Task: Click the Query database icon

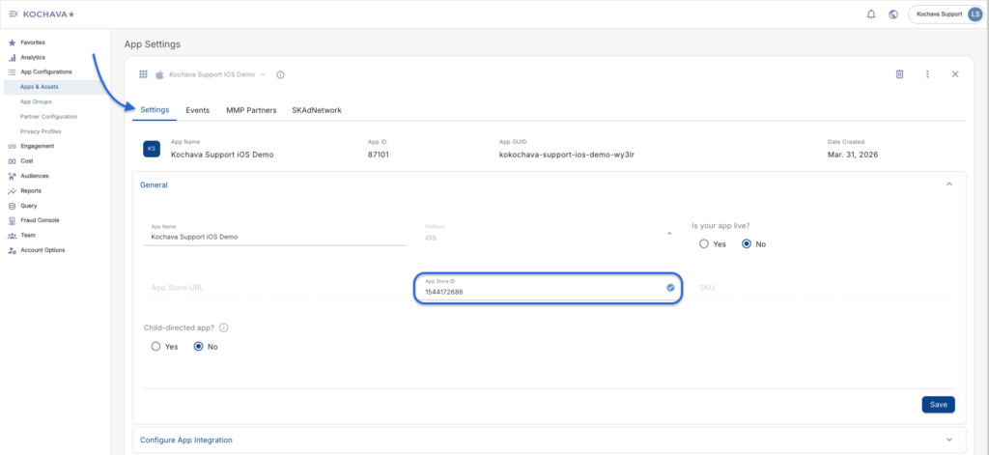Action: (x=12, y=206)
